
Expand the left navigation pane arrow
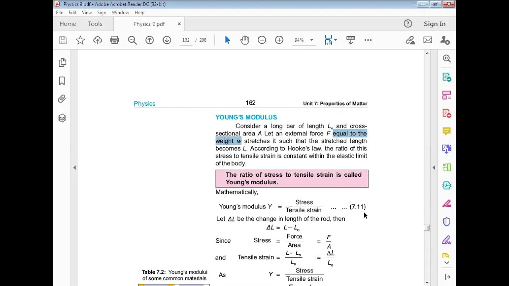pyautogui.click(x=74, y=168)
